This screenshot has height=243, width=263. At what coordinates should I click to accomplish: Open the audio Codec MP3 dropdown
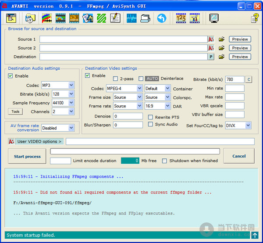(71, 85)
